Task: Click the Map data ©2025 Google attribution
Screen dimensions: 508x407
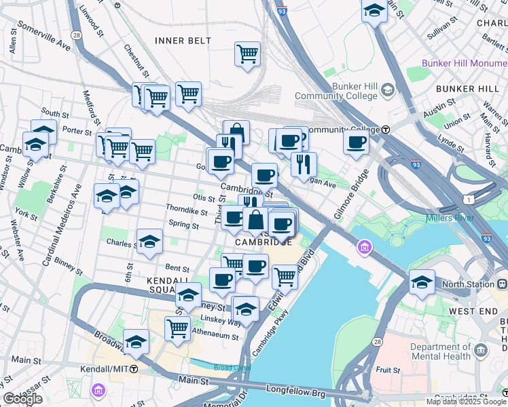Action: [x=466, y=402]
